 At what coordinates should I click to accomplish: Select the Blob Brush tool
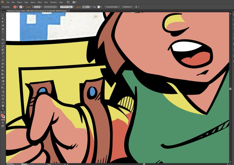3,50
